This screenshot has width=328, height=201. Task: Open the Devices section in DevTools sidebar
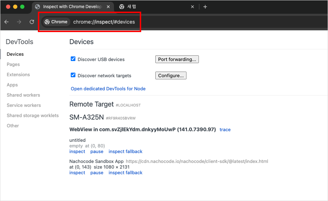pyautogui.click(x=15, y=54)
